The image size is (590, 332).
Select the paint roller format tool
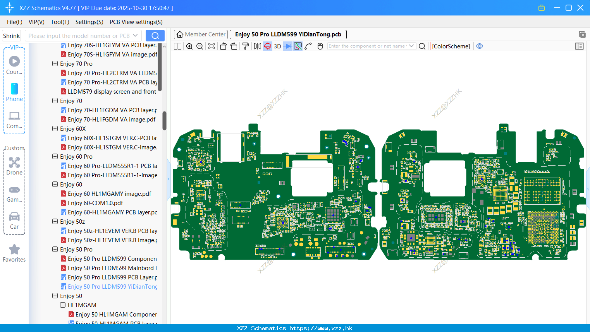[x=246, y=46]
